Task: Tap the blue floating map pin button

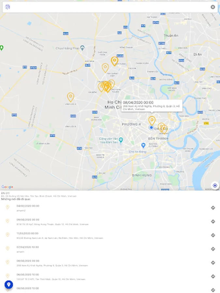Action: coord(8,285)
